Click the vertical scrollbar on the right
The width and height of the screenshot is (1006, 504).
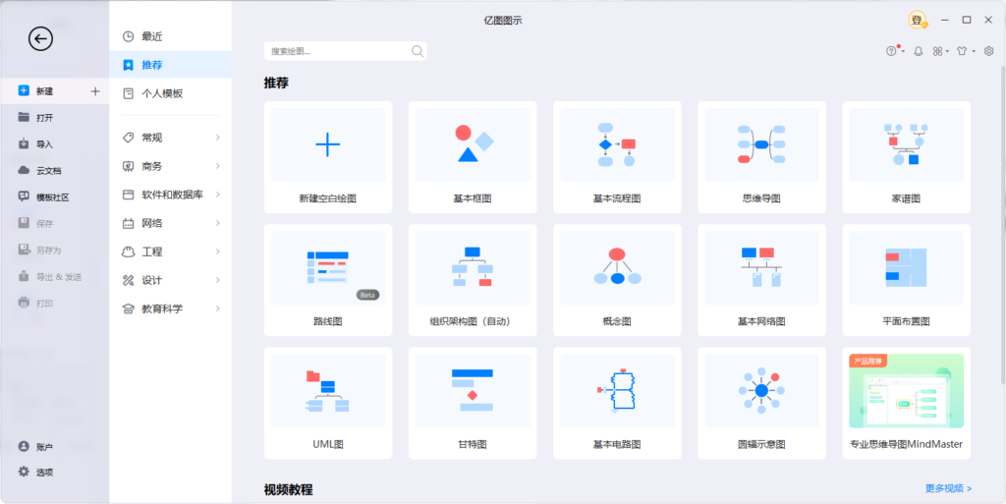(1003, 224)
